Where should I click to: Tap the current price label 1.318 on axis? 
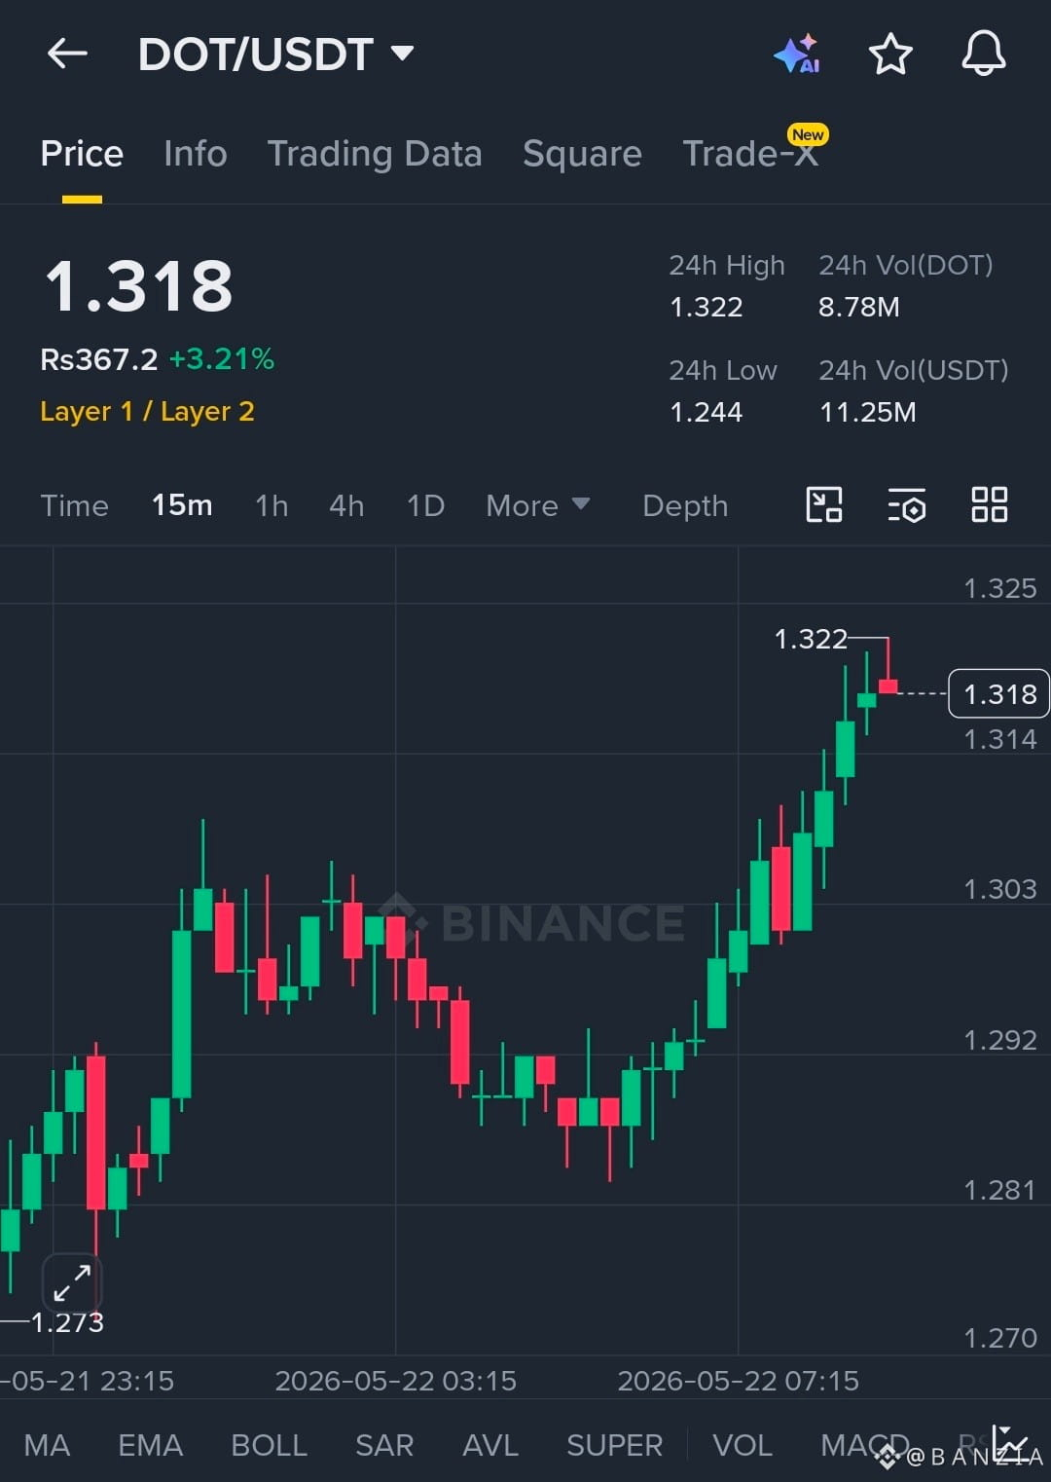tap(999, 694)
